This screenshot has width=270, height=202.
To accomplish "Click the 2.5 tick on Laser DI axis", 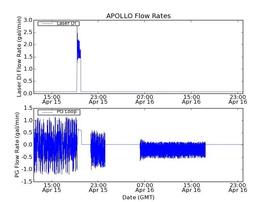I will tap(28, 32).
